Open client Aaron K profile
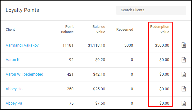 13,60
